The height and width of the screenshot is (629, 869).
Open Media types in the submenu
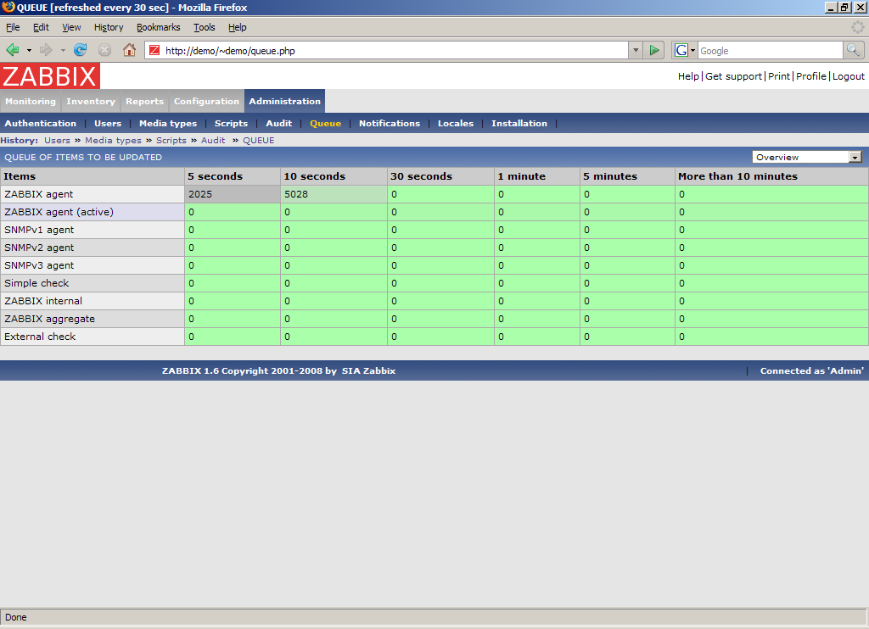[168, 124]
